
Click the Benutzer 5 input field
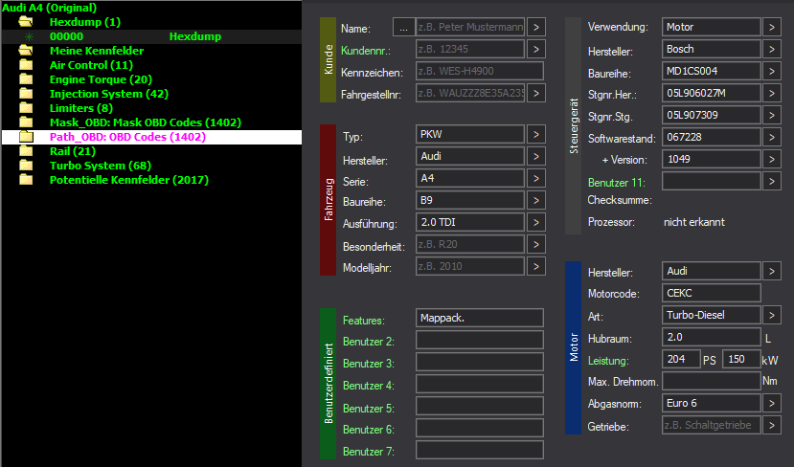click(x=480, y=406)
